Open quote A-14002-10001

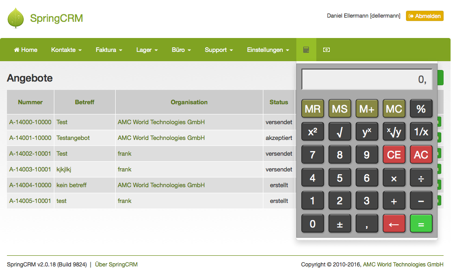pos(30,153)
